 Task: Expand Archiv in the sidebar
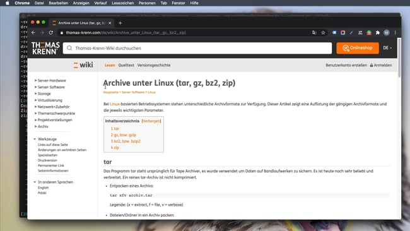(x=43, y=126)
